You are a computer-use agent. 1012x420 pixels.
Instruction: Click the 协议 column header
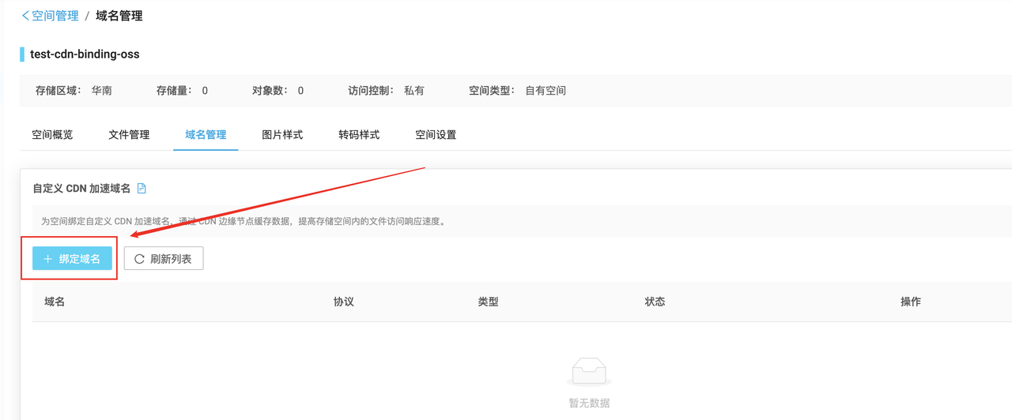pyautogui.click(x=344, y=302)
